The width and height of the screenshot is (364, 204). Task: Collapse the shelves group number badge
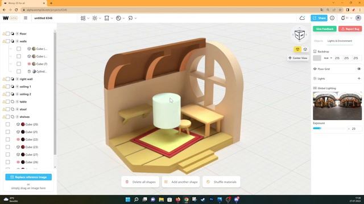tap(17, 117)
